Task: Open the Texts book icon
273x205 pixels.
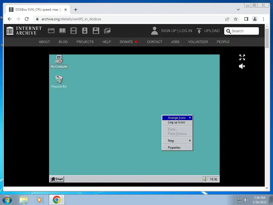Action: (62, 31)
